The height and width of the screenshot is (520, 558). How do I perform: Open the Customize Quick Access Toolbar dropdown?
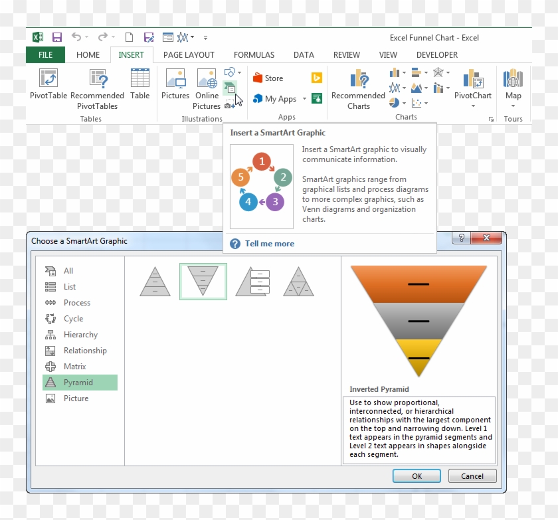tap(205, 37)
